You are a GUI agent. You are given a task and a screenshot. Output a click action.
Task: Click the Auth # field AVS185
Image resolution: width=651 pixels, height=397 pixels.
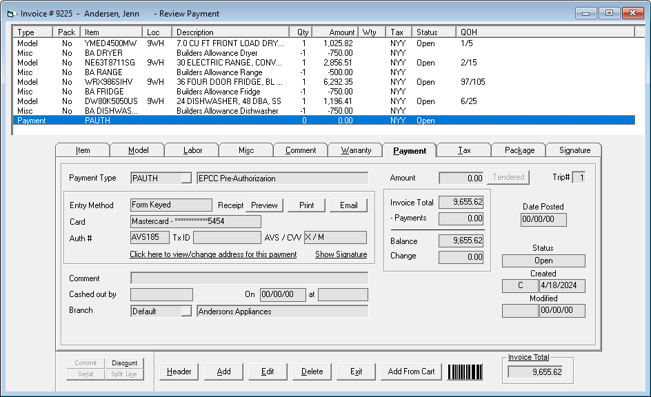tap(150, 237)
